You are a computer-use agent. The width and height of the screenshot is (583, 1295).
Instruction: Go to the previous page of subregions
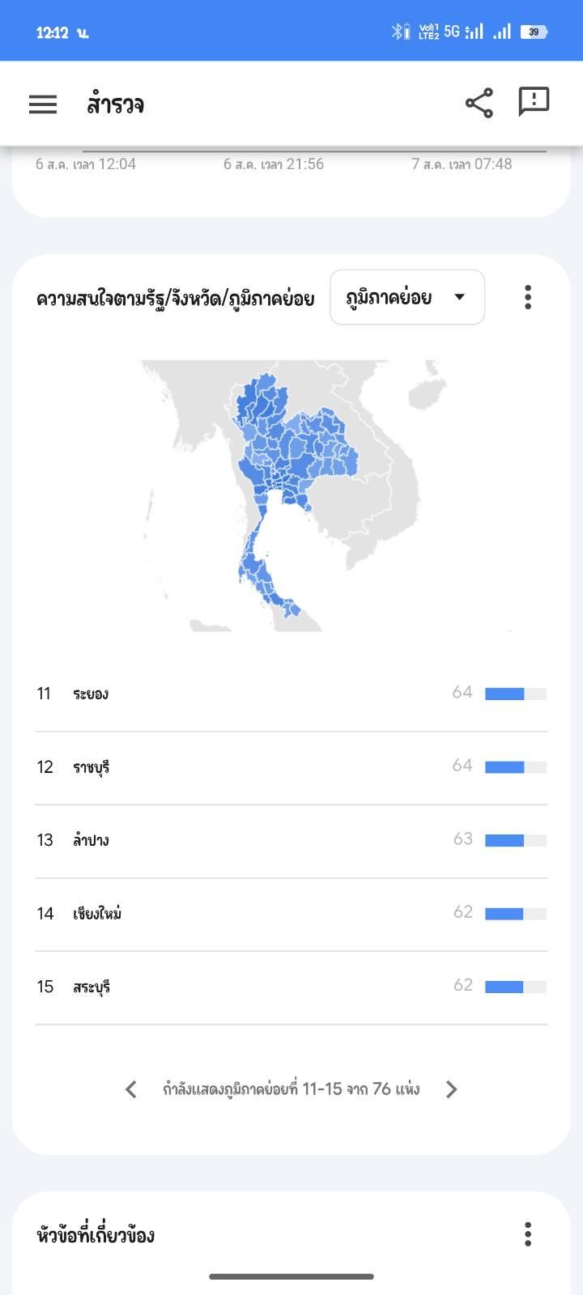pyautogui.click(x=131, y=1089)
